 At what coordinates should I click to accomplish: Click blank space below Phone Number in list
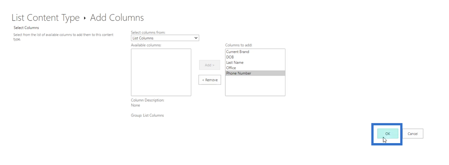pos(255,85)
